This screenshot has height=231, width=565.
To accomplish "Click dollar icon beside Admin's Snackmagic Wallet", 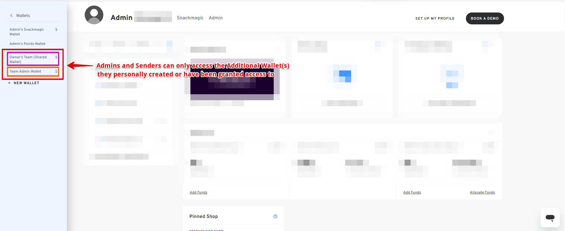I will (x=56, y=29).
